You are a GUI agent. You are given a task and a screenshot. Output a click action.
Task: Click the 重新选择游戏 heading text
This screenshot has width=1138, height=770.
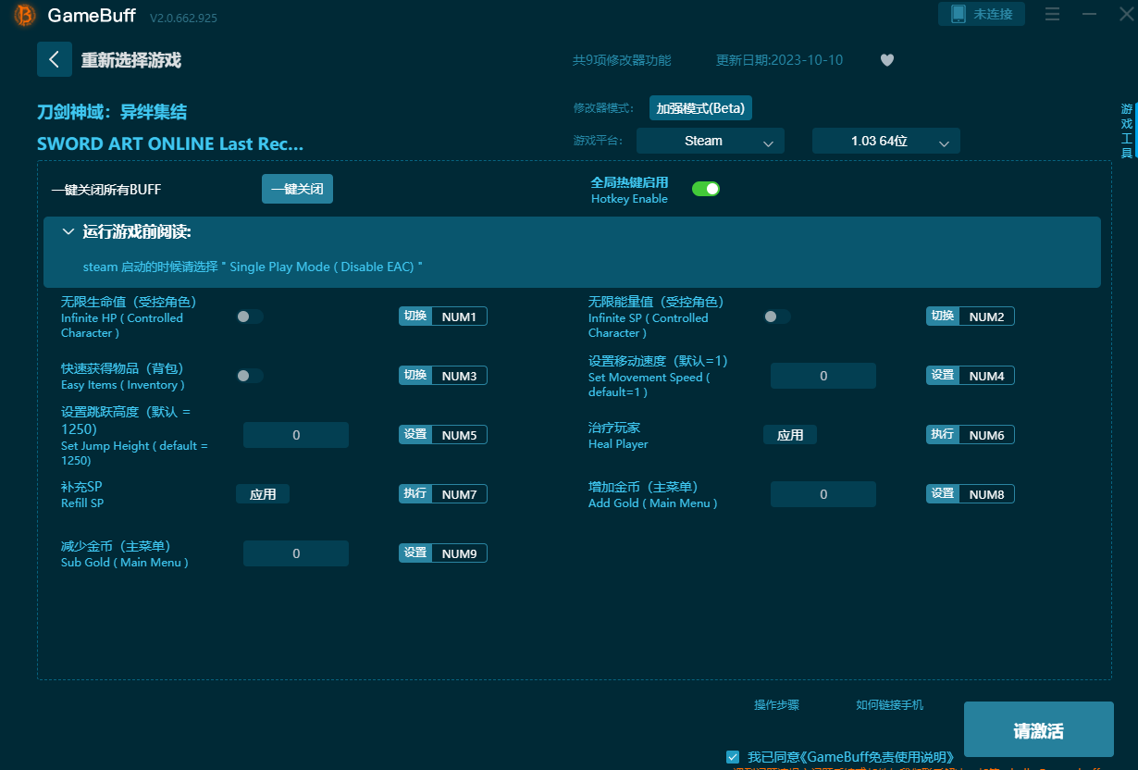(x=130, y=60)
